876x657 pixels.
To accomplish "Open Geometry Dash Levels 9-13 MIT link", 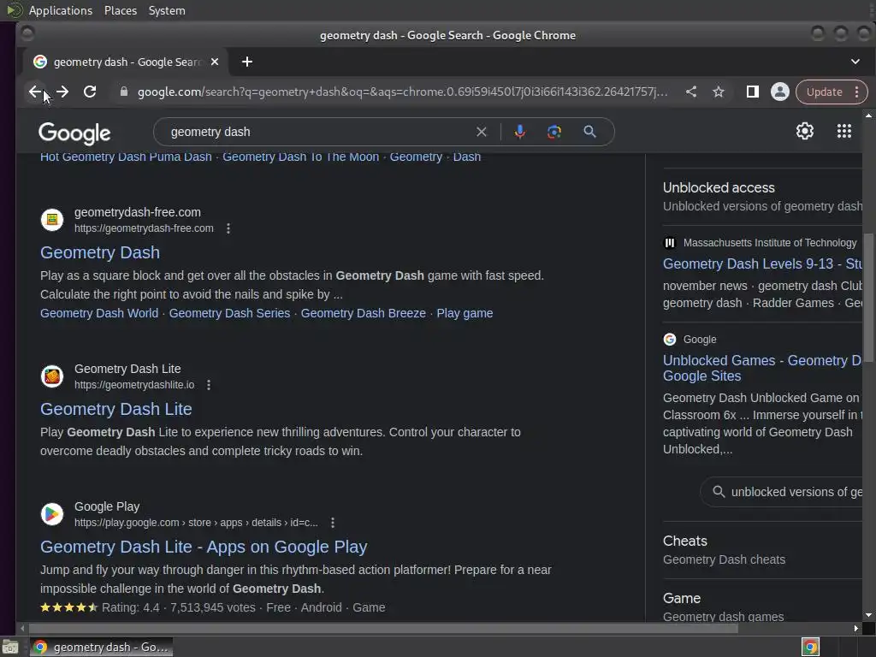I will 762,263.
